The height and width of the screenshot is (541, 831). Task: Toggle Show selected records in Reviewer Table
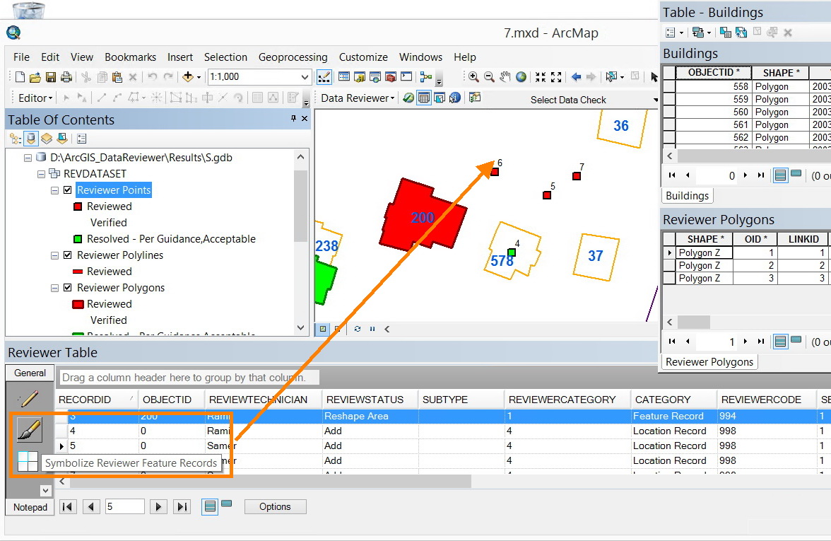click(226, 504)
